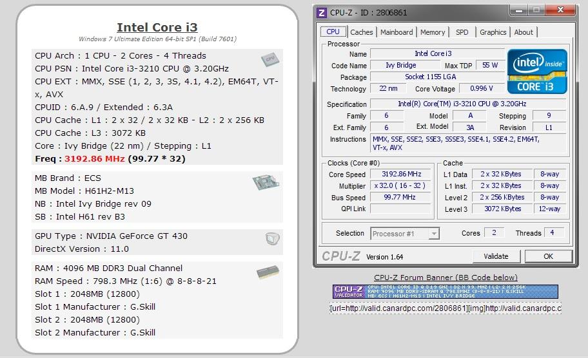Click the Level 2 value '2 x 256 KBytes'

502,197
